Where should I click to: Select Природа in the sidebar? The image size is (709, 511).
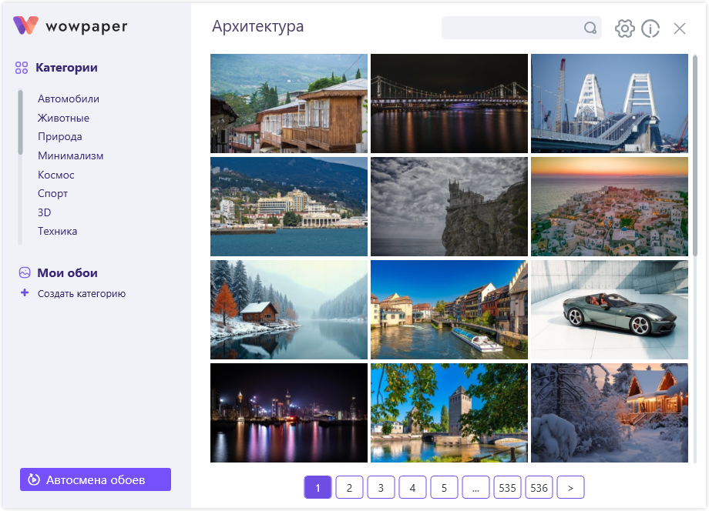click(57, 136)
